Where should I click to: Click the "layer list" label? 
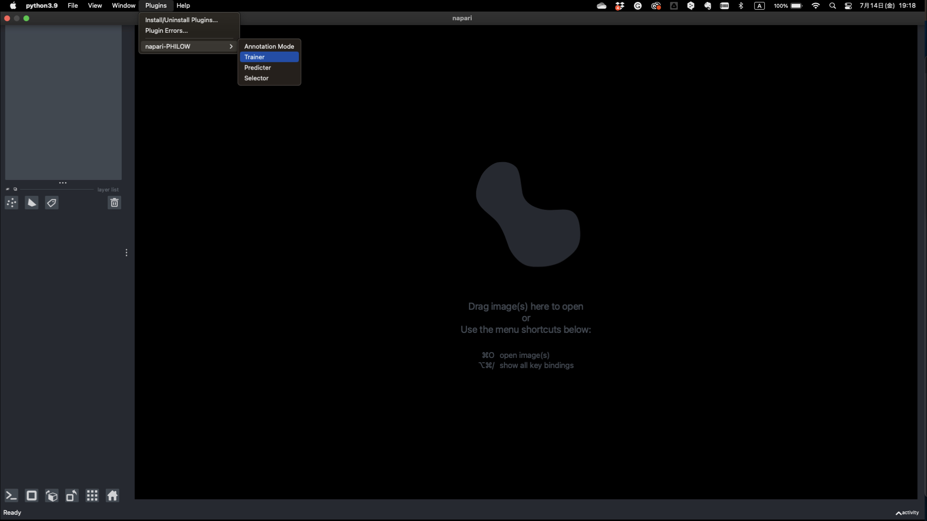click(108, 190)
